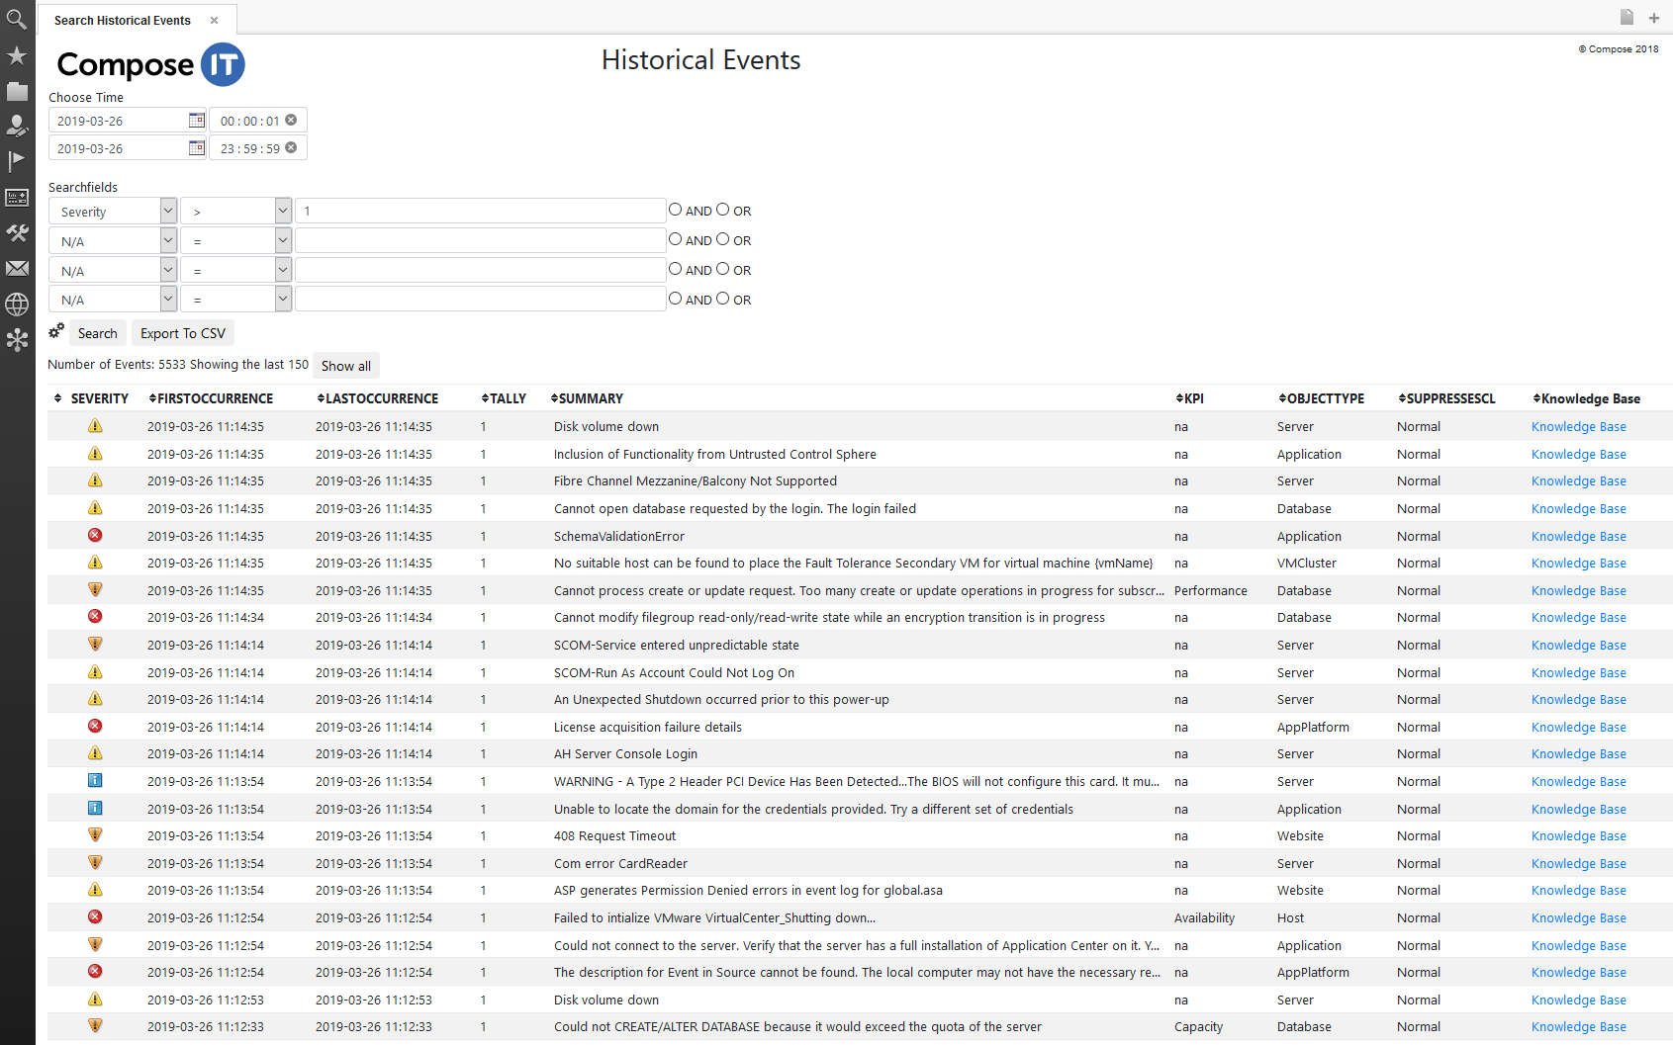1673x1045 pixels.
Task: Switch to Search Historical Events tab
Action: coord(123,20)
